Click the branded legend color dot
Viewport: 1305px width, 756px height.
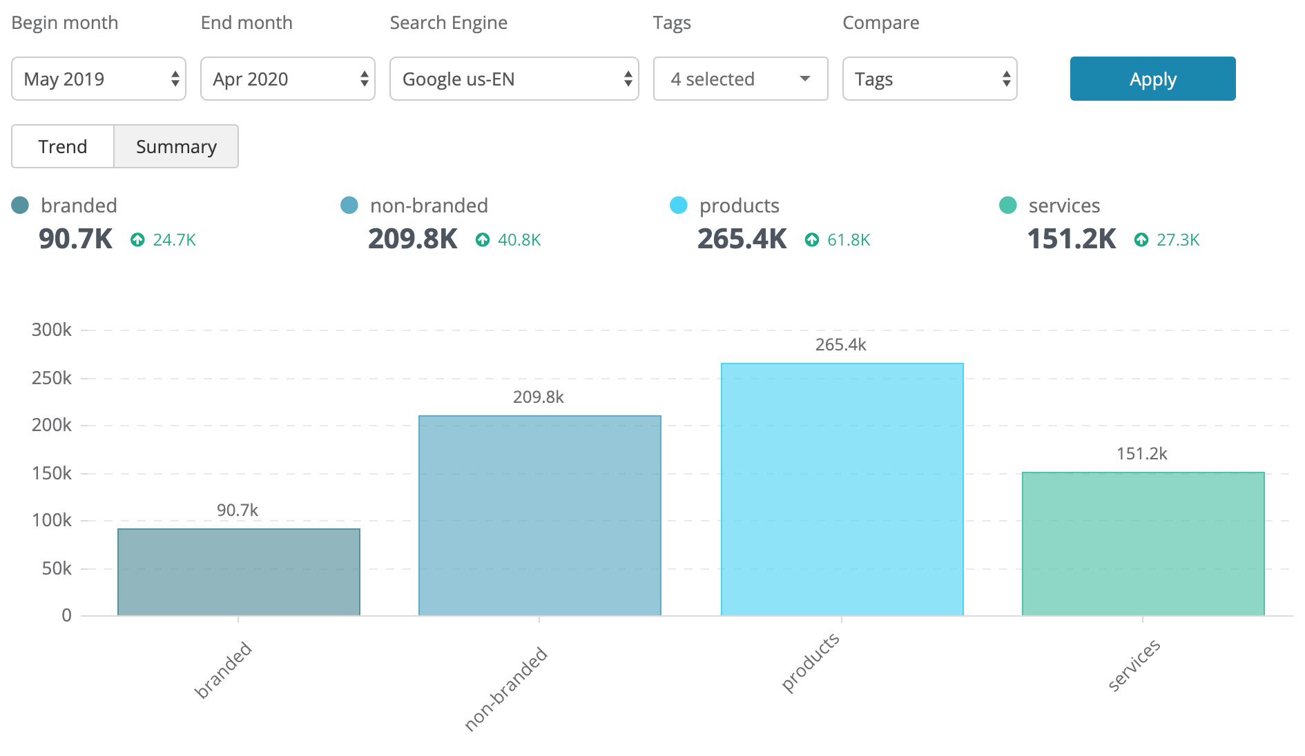(20, 205)
